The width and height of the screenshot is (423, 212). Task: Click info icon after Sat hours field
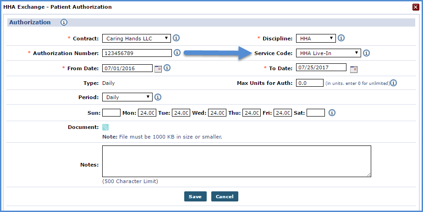pos(332,112)
